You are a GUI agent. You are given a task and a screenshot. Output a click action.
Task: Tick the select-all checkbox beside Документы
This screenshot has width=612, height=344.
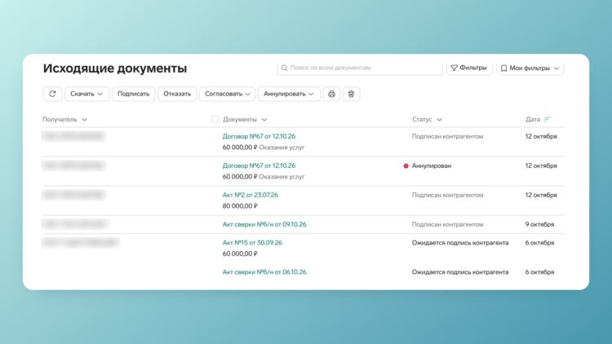pos(215,119)
